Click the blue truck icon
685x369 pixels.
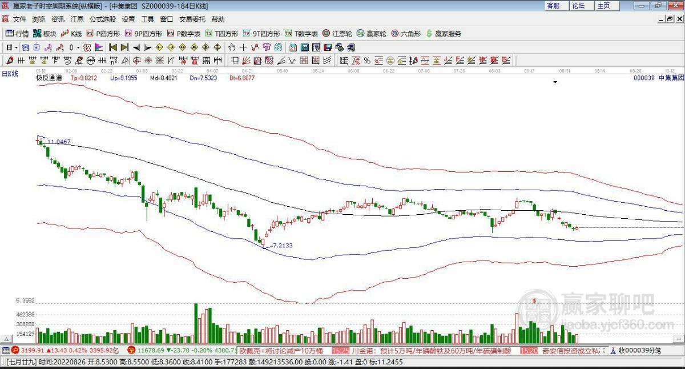(350, 47)
